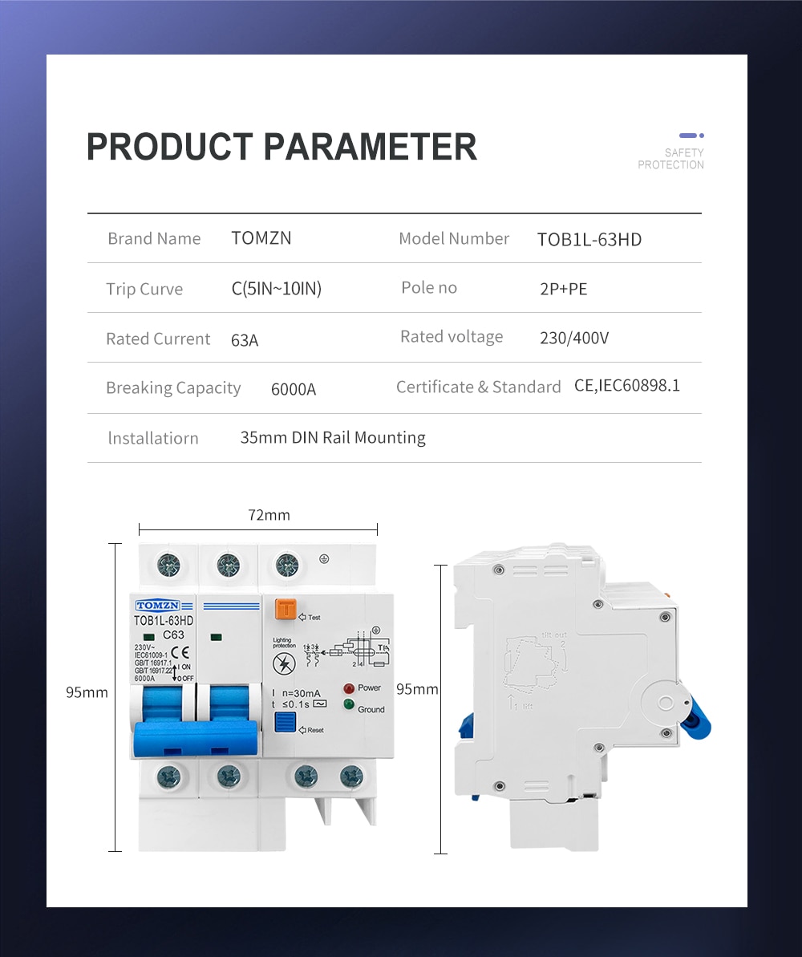Click the 'Brand Name' label

[x=155, y=238]
